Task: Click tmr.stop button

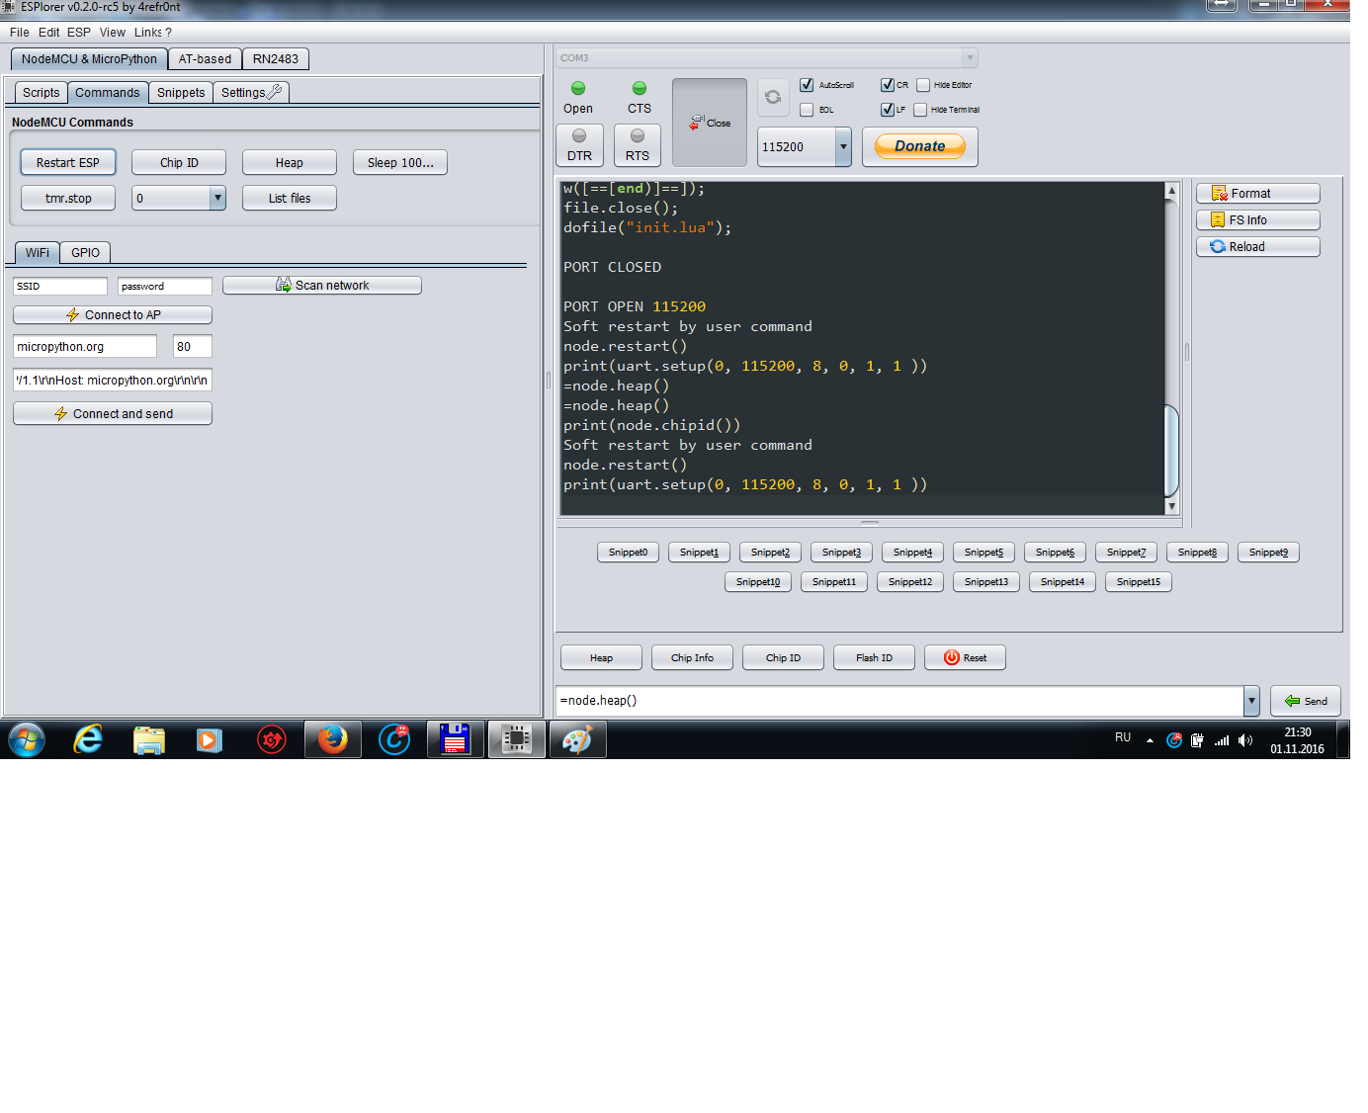Action: click(x=68, y=199)
